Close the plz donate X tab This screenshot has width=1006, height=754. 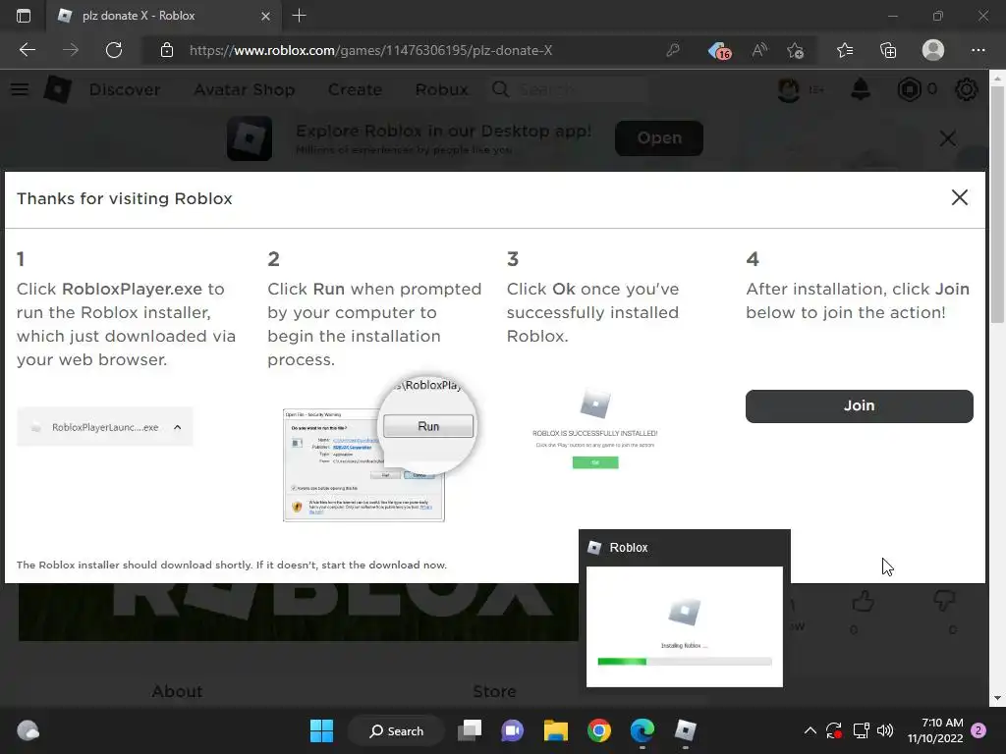[x=265, y=16]
